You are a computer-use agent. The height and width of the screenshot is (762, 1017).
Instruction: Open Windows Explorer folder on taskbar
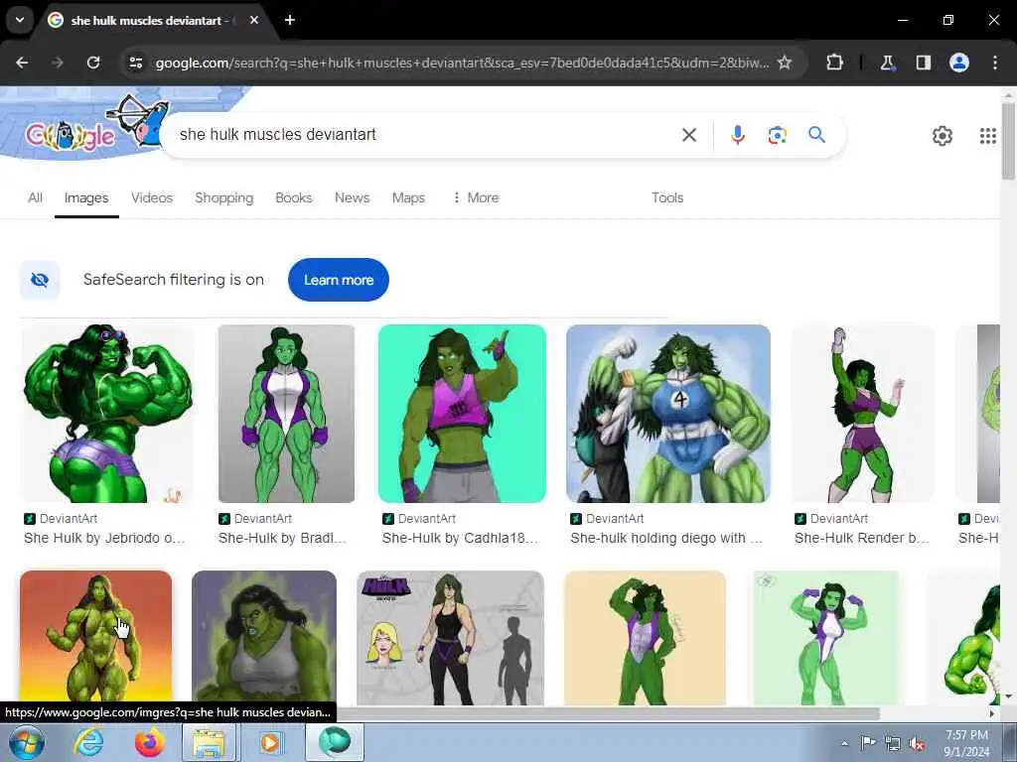209,742
